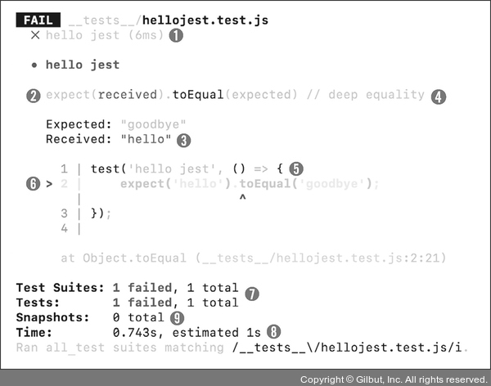Click callout 6 left of code line 2
This screenshot has height=386, width=491.
(34, 184)
